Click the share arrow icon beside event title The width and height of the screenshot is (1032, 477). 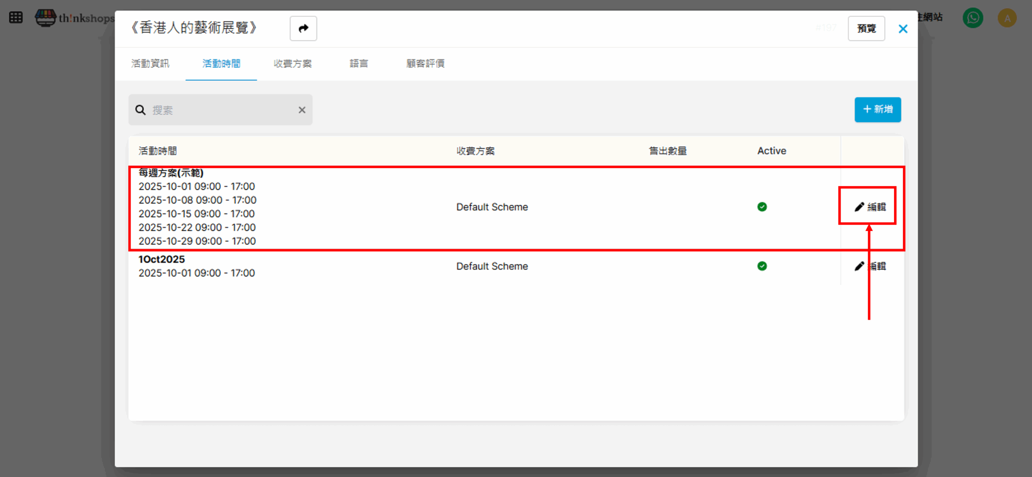(303, 28)
